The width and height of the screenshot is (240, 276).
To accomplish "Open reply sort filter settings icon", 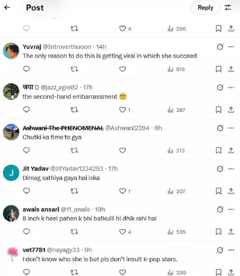I will pos(228,8).
